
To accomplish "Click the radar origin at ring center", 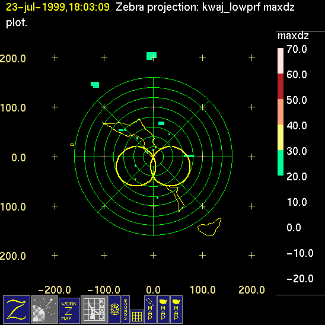I will coord(153,157).
